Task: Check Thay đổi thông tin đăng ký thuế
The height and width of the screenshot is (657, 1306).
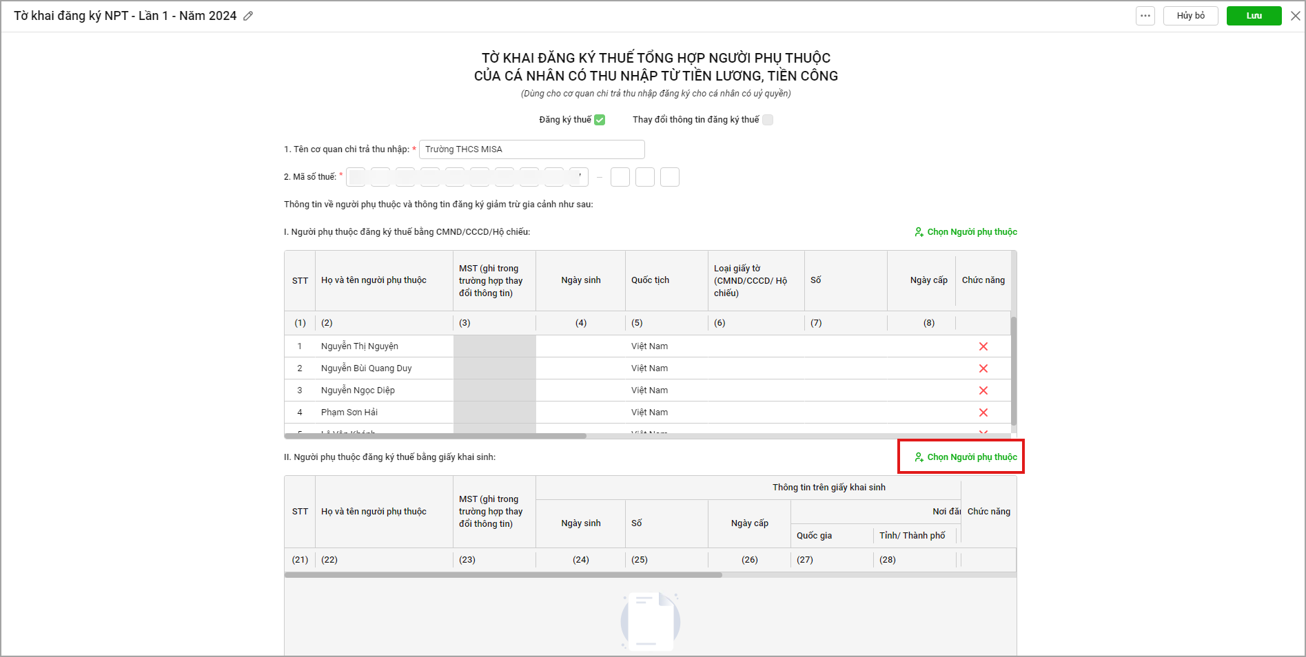Action: coord(768,120)
